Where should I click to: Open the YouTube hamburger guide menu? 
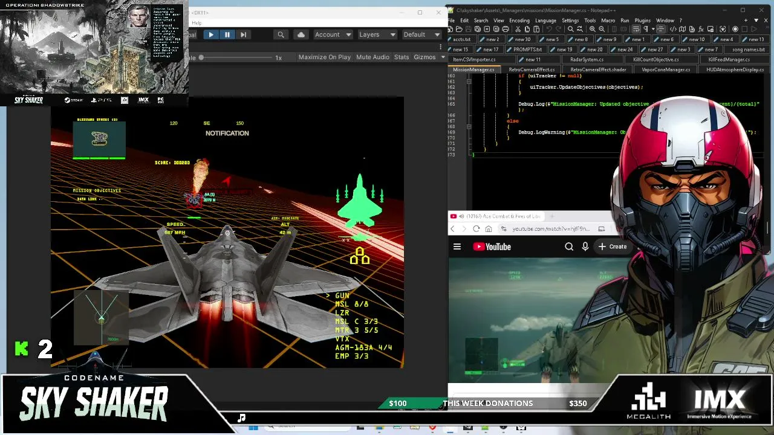click(x=457, y=246)
